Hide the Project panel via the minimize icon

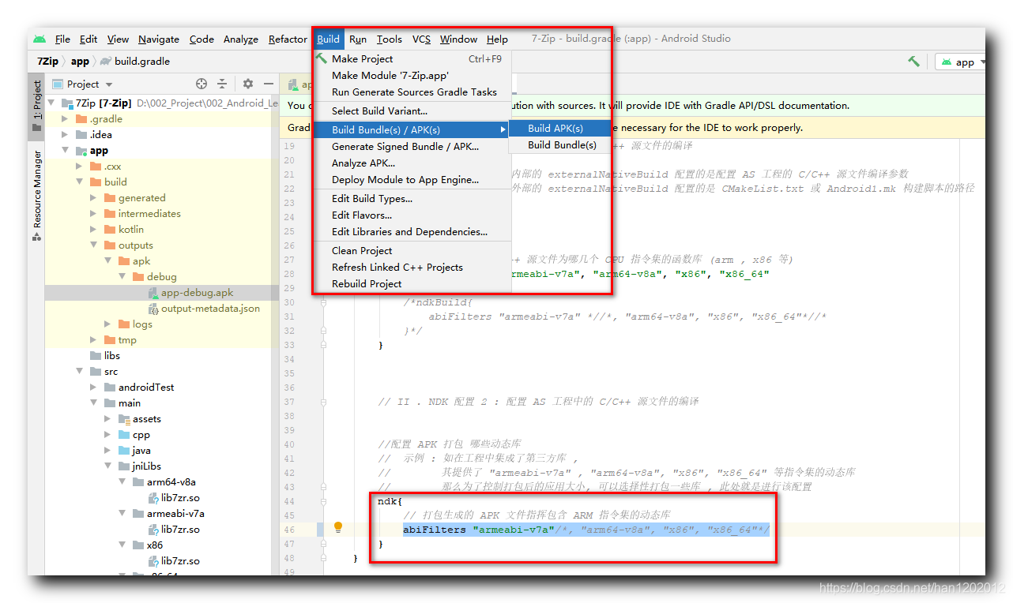tap(269, 84)
